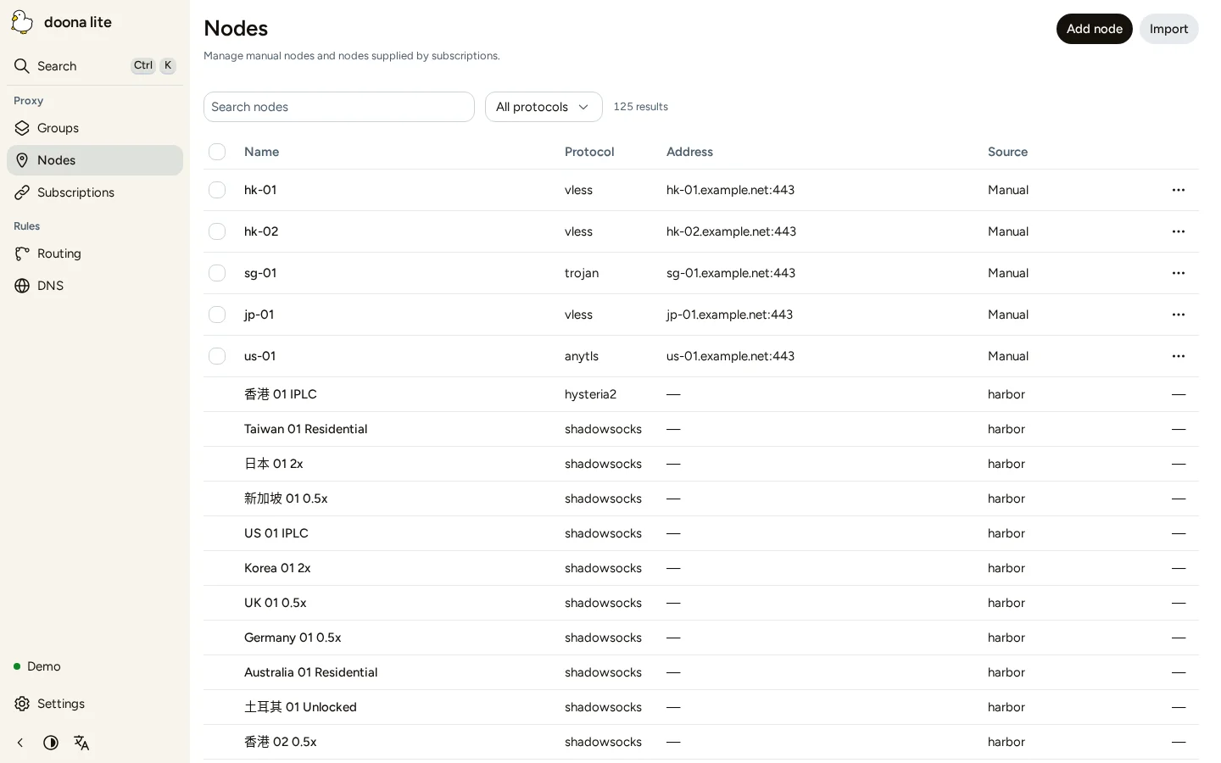Click the Address column header
The width and height of the screenshot is (1221, 763).
click(x=689, y=152)
